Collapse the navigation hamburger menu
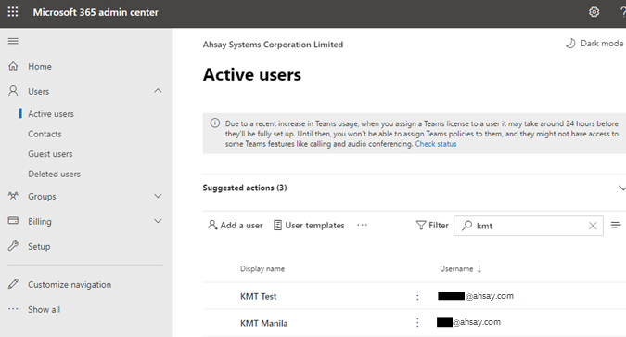626x337 pixels. 13,41
